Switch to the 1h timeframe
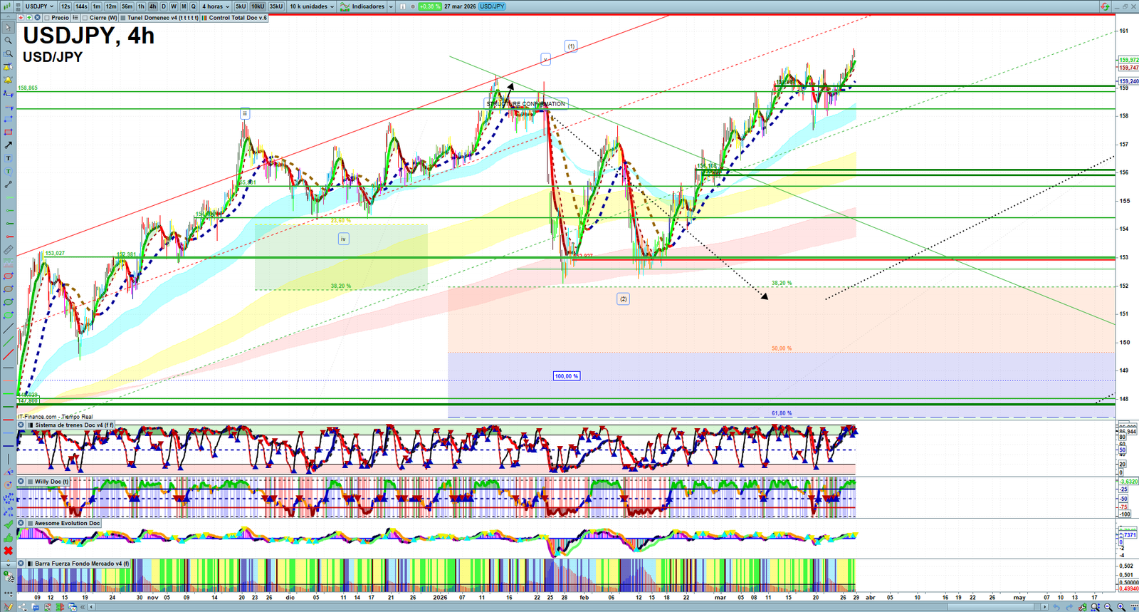The height and width of the screenshot is (612, 1139). (141, 6)
